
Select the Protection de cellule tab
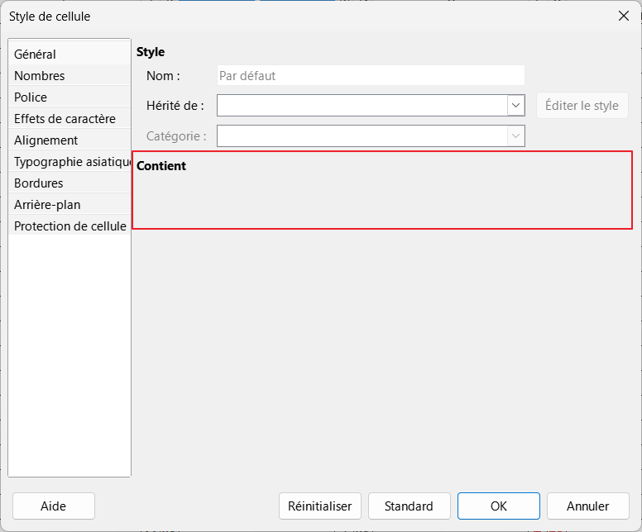[x=70, y=226]
